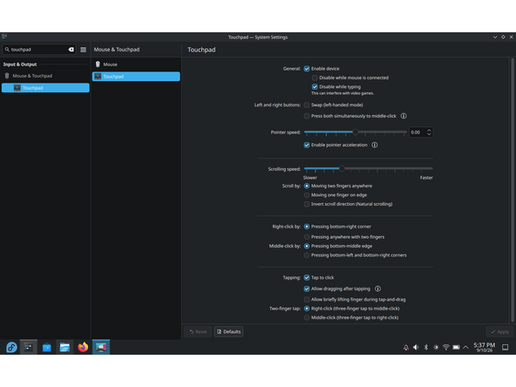
Task: Choose Pressing anywhere with two fingers
Action: click(x=307, y=237)
